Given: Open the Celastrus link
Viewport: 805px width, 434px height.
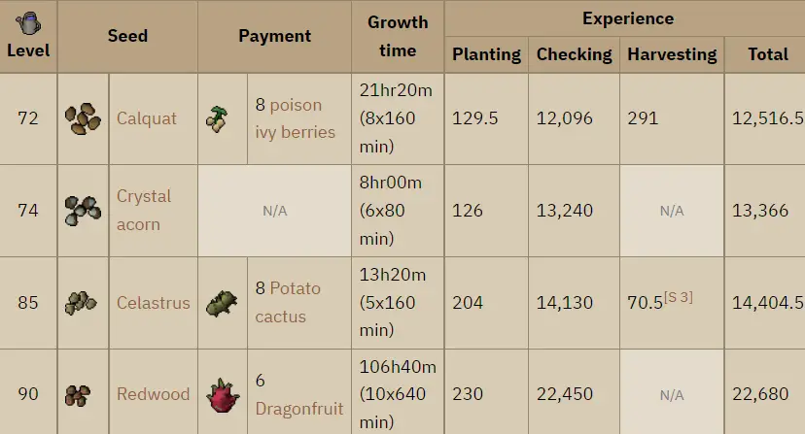Looking at the screenshot, I should (x=153, y=303).
